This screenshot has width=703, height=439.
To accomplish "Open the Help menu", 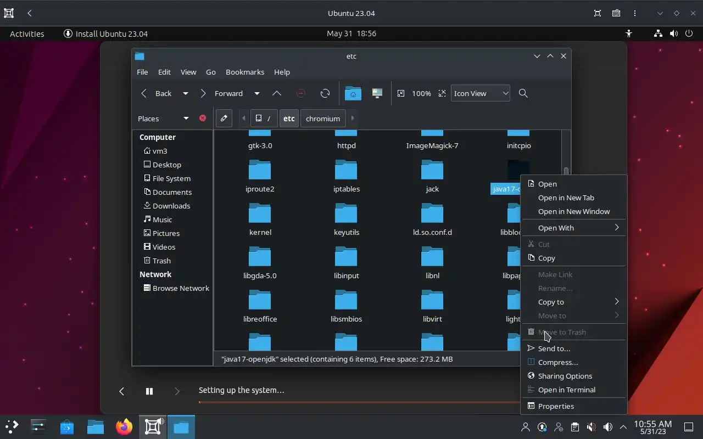I will (x=282, y=72).
